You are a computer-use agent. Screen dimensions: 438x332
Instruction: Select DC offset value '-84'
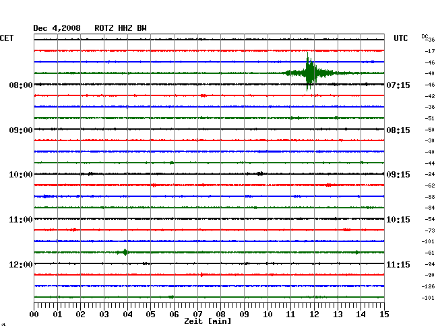click(430, 208)
